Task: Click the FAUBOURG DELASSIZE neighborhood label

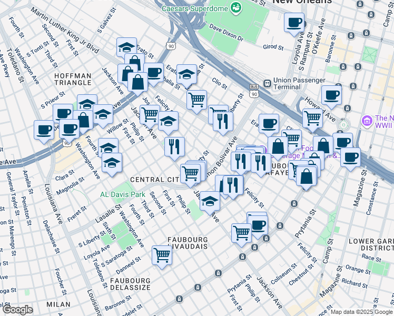Action: (130, 284)
